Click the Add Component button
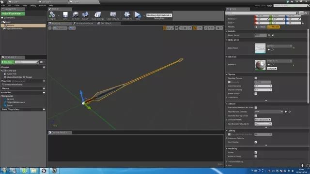 pyautogui.click(x=13, y=14)
